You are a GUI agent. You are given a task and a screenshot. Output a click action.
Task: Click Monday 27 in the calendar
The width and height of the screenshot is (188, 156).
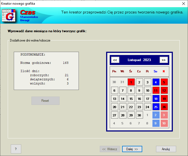(x=115, y=115)
